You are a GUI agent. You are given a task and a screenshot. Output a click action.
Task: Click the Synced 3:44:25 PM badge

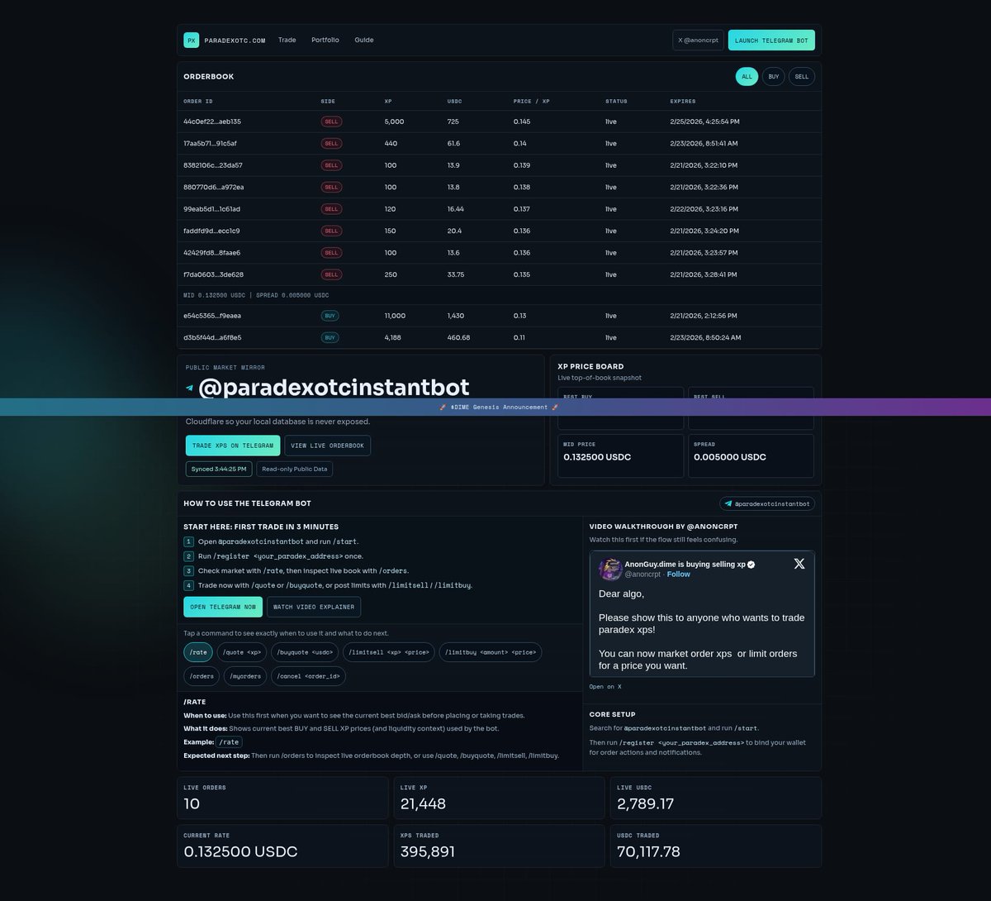(219, 469)
